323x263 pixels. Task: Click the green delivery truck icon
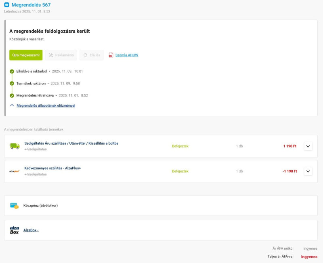tap(15, 146)
